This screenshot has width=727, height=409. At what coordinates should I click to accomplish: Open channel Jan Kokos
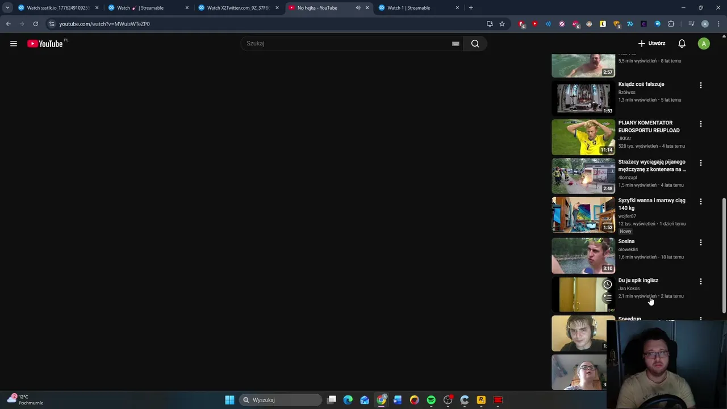click(629, 288)
